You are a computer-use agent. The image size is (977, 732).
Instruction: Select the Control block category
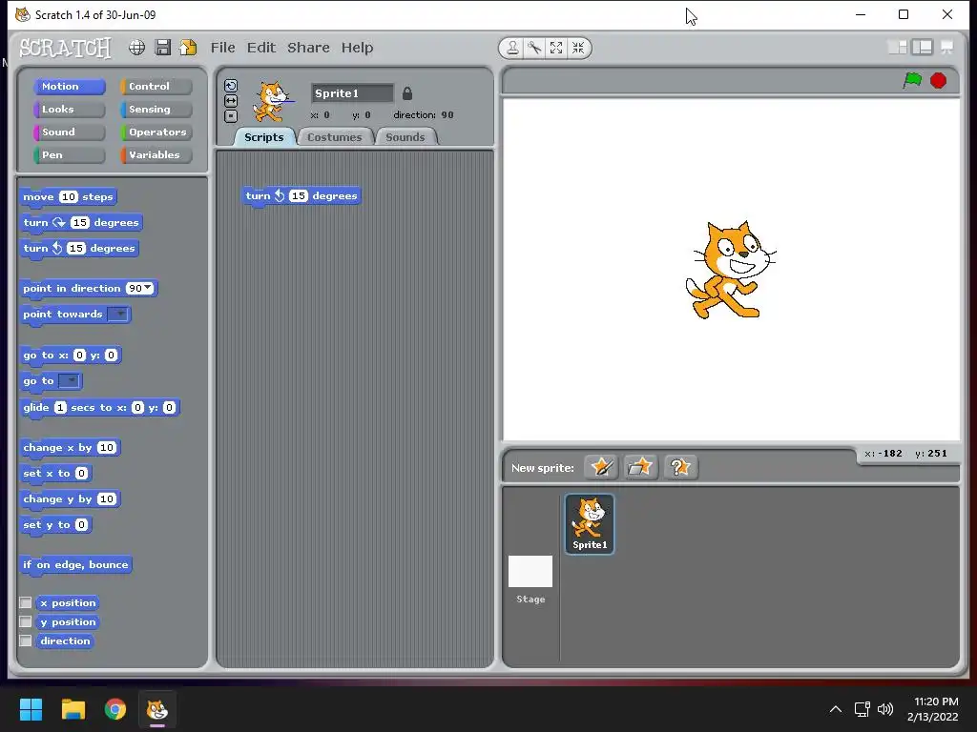[x=156, y=87]
